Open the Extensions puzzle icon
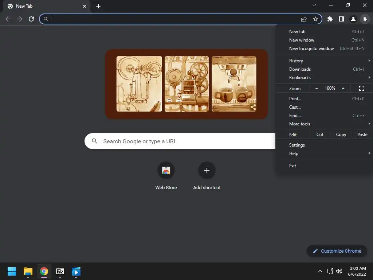Viewport: 373px width, 280px height. [x=330, y=19]
